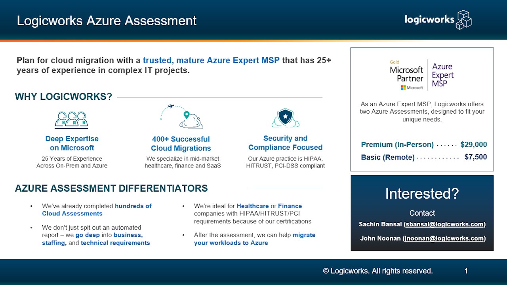The width and height of the screenshot is (507, 285).
Task: Click Healthcare or Finance bullet text
Action: 269,206
